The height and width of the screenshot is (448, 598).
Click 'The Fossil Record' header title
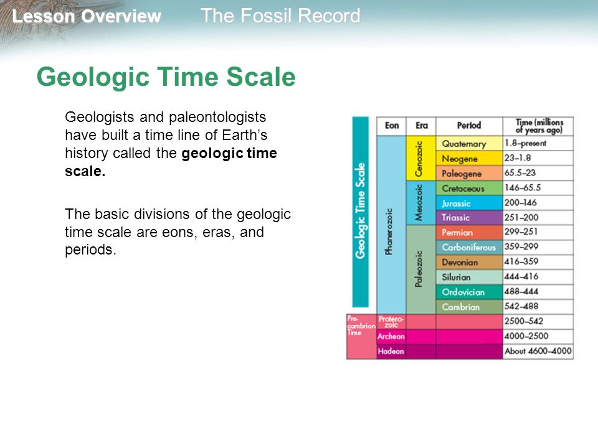click(x=280, y=16)
